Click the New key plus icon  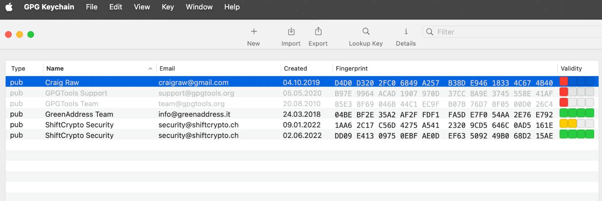254,31
